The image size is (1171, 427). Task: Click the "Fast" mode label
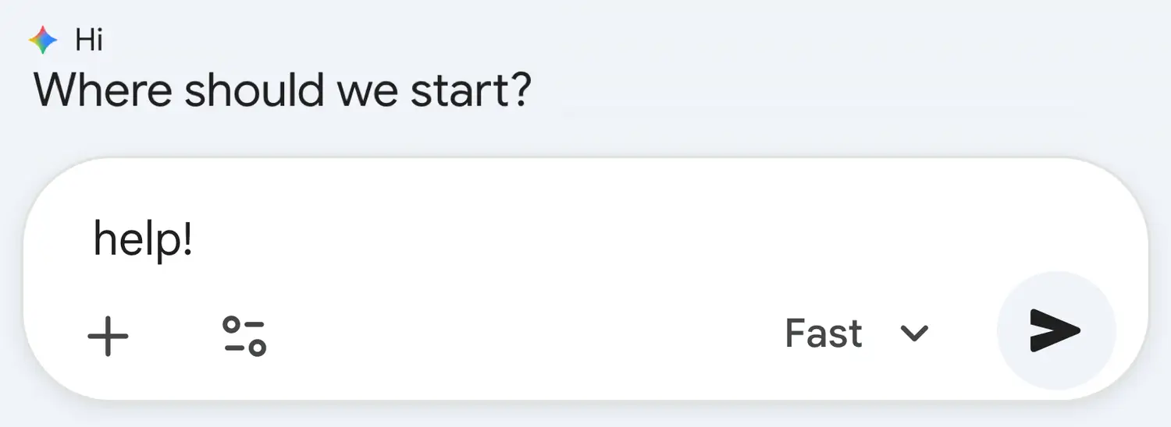point(824,333)
